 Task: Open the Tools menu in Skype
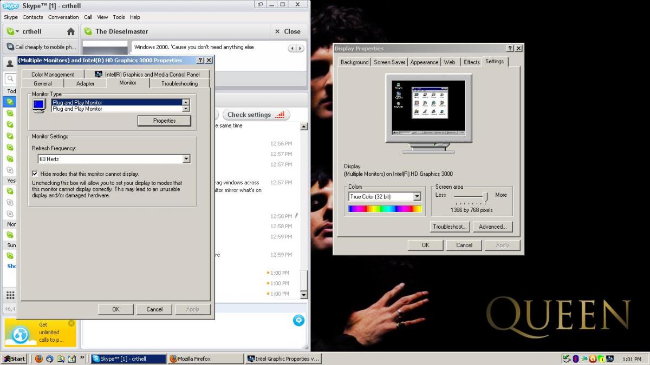(x=119, y=17)
